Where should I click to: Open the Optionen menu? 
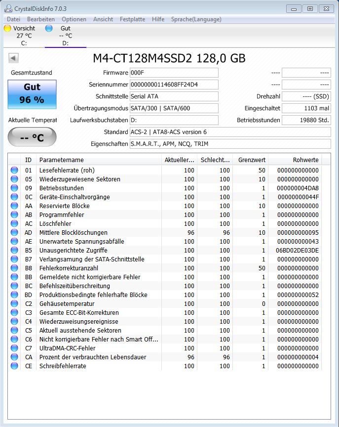click(x=74, y=19)
